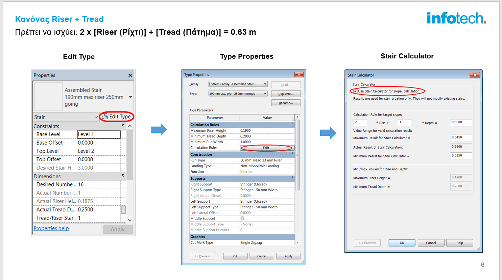Click the Preview button in Type Properties
This screenshot has height=280, width=502.
click(202, 256)
